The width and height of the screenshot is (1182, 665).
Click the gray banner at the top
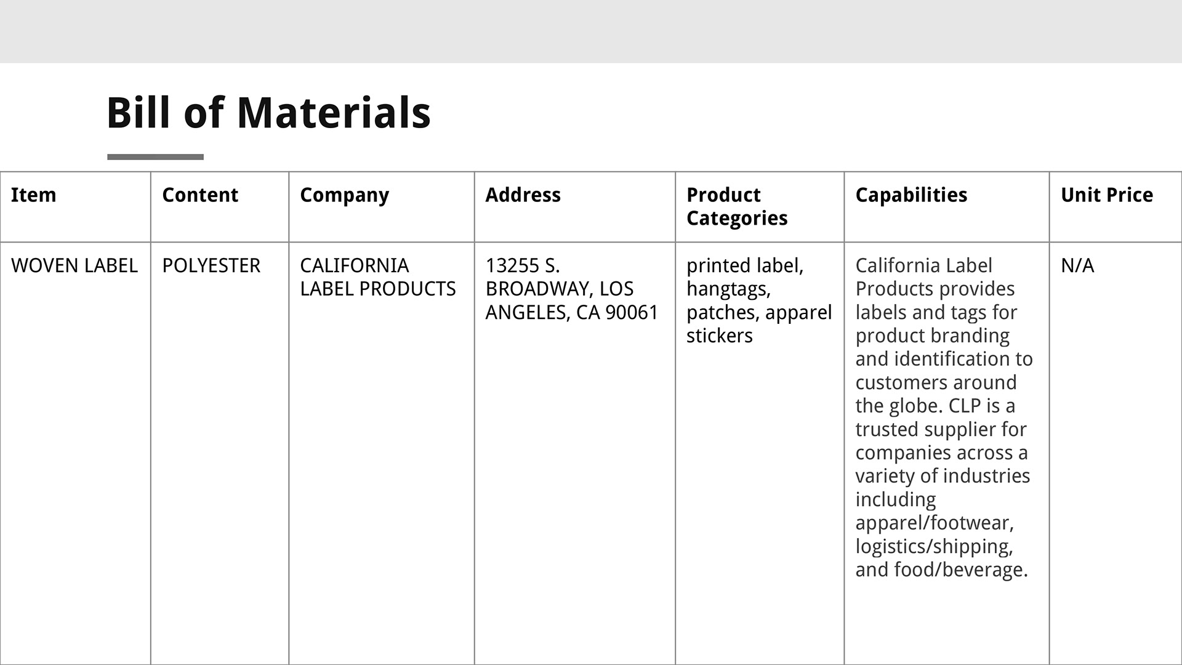(591, 31)
